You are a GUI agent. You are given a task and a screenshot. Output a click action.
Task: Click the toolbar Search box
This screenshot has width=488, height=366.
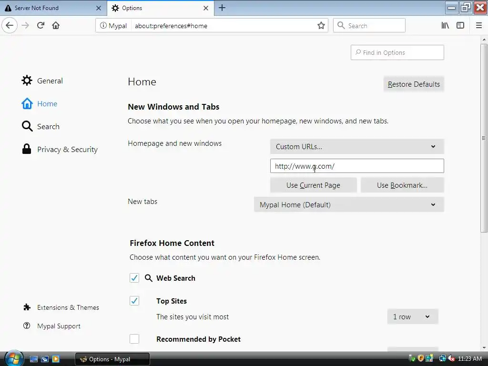pyautogui.click(x=369, y=26)
